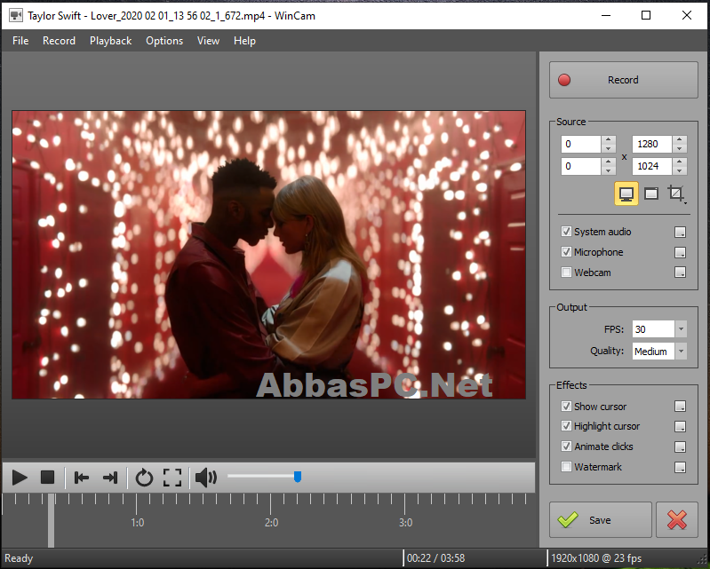
Task: Click the Play button in playback bar
Action: click(20, 478)
